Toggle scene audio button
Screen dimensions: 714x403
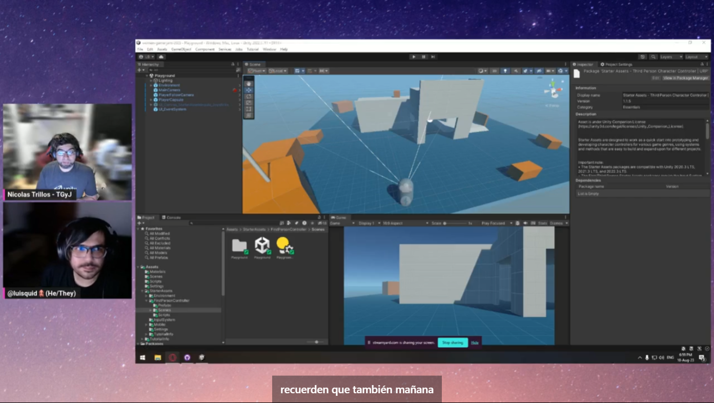tap(516, 71)
